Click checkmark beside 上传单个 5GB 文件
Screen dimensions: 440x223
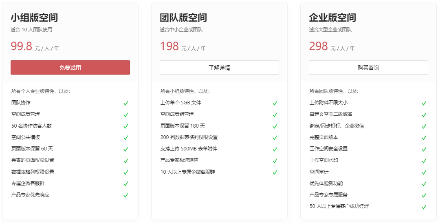tap(275, 103)
